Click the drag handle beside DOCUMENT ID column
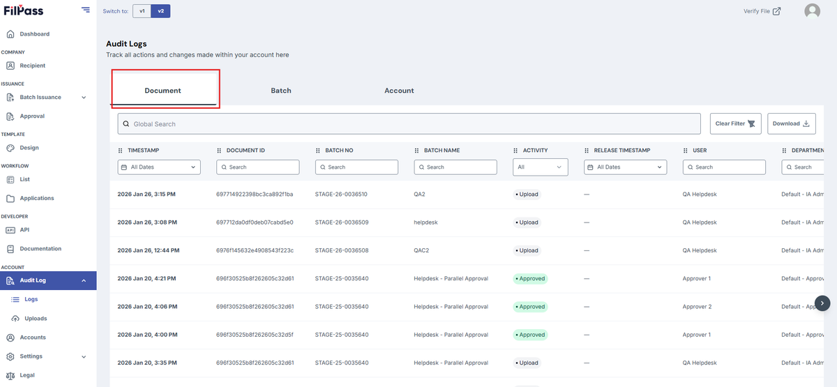This screenshot has width=837, height=387. coord(219,151)
